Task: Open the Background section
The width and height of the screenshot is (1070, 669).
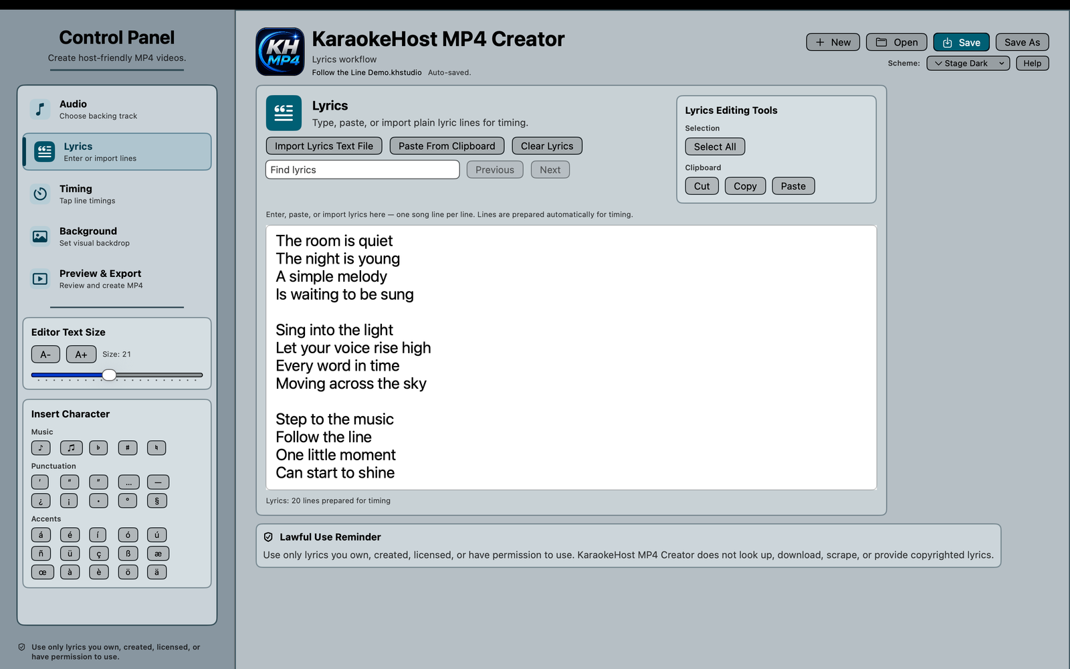Action: [117, 236]
